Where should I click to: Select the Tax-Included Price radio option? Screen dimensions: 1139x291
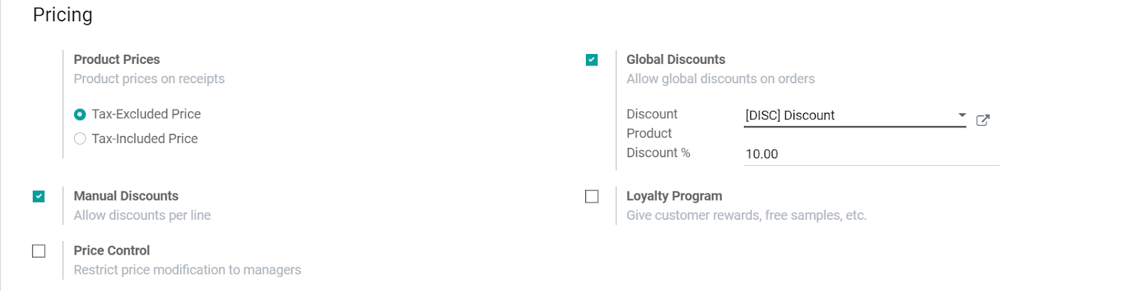tap(80, 139)
